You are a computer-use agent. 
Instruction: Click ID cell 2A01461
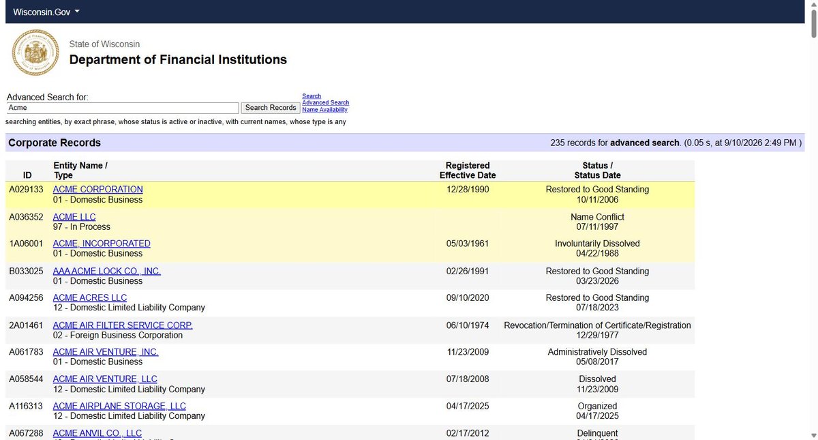click(26, 325)
